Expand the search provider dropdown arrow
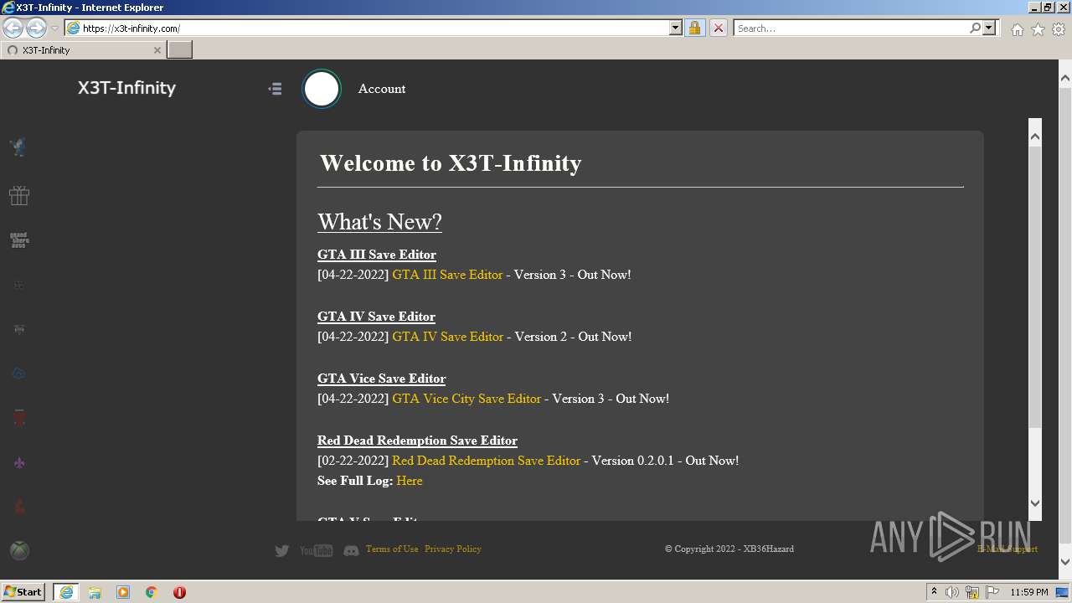 pos(989,28)
